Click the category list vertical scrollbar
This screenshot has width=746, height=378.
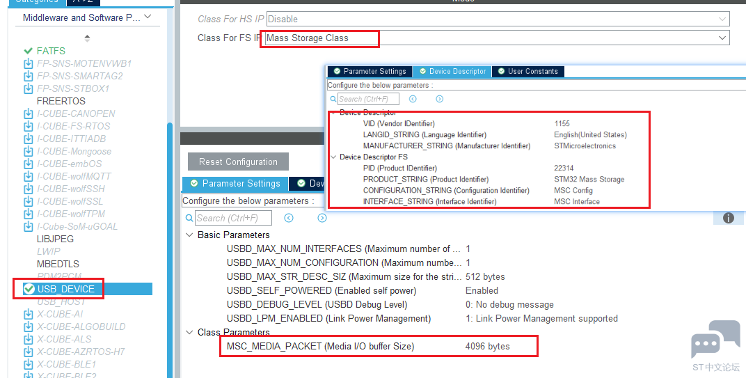pos(170,250)
